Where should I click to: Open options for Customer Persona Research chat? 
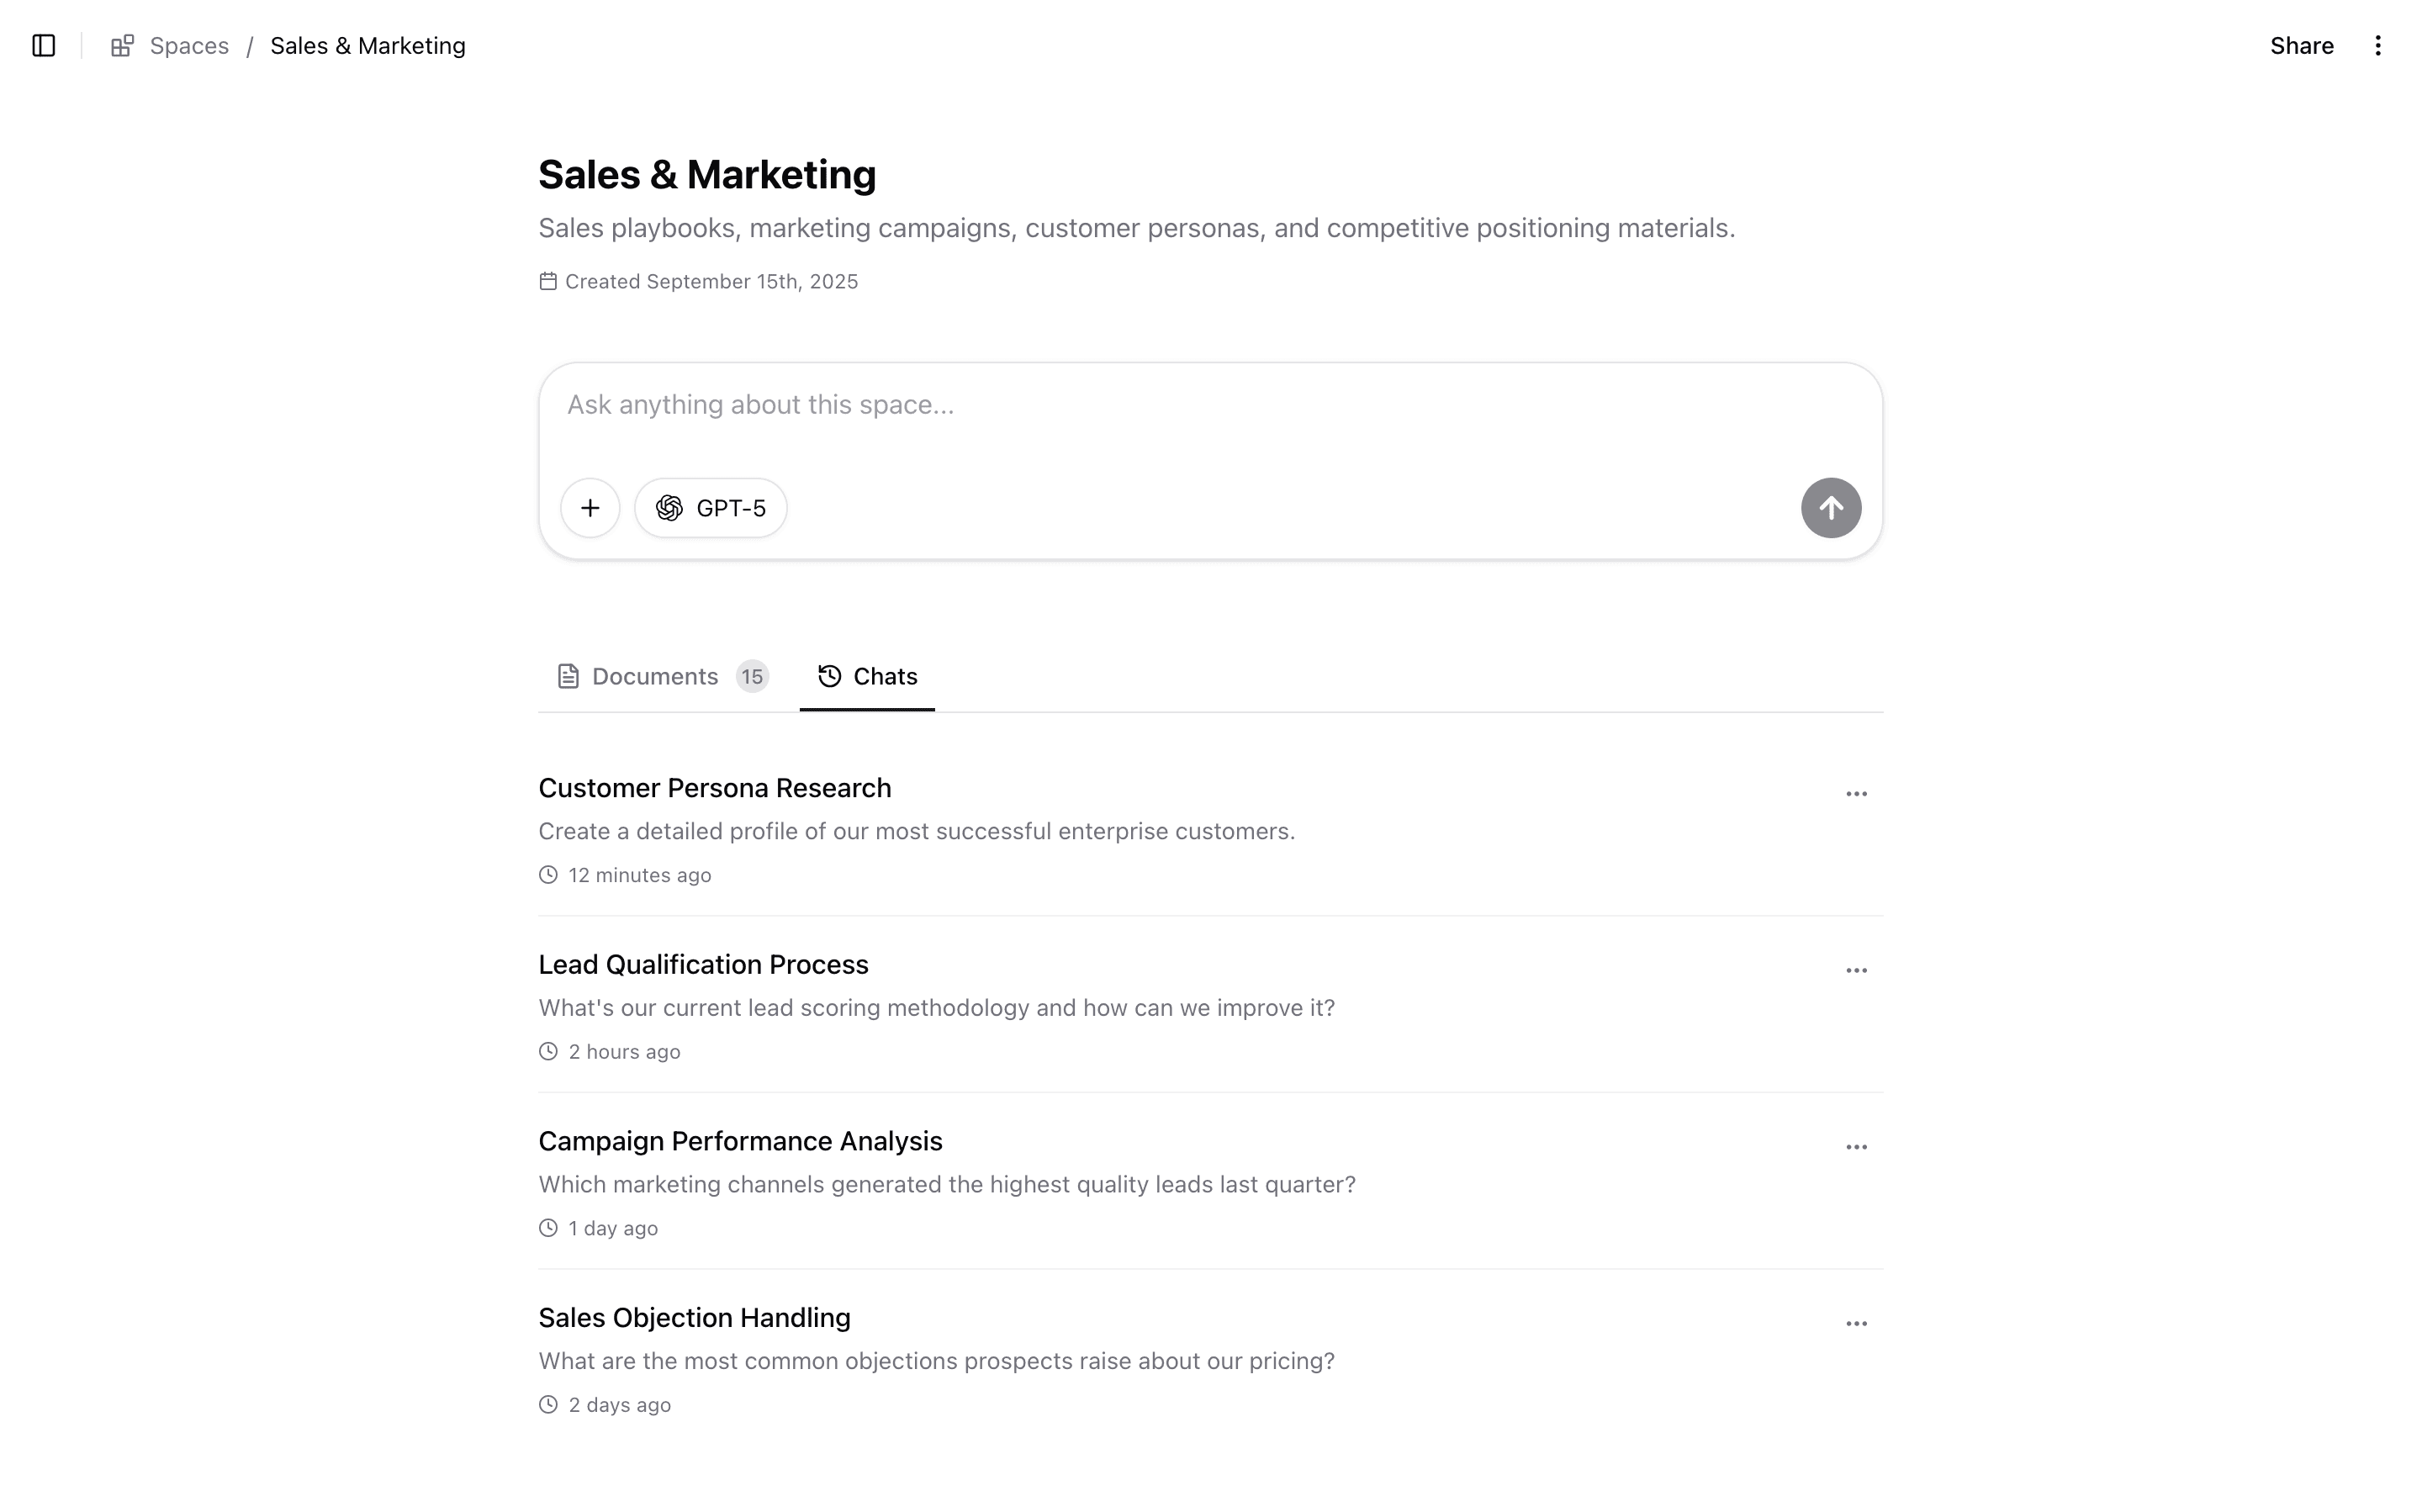tap(1856, 794)
